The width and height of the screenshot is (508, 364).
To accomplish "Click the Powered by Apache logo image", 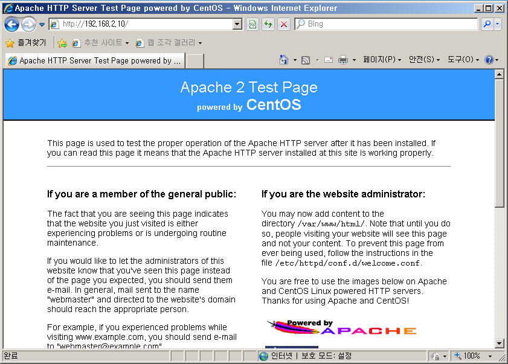I will [x=341, y=327].
